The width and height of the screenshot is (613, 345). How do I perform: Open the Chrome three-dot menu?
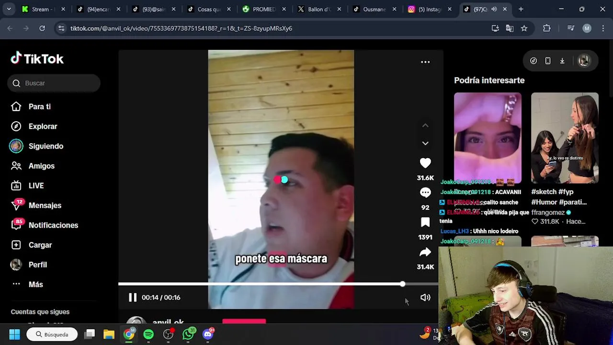(x=603, y=28)
